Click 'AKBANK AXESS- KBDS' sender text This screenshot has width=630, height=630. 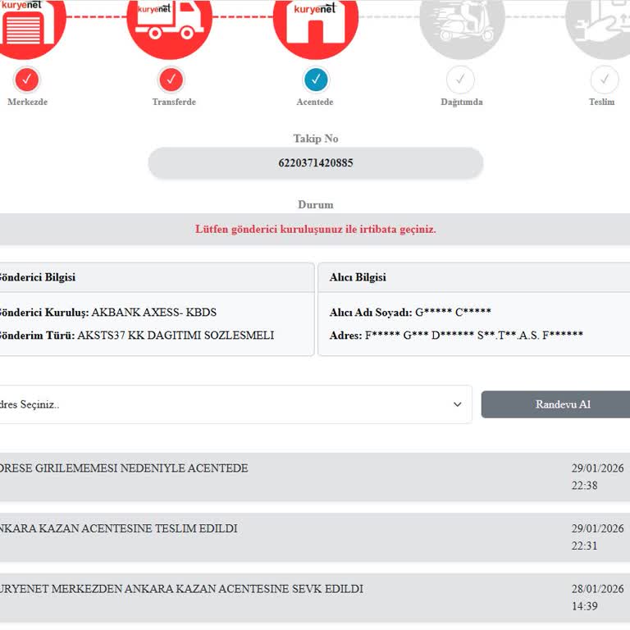(154, 313)
